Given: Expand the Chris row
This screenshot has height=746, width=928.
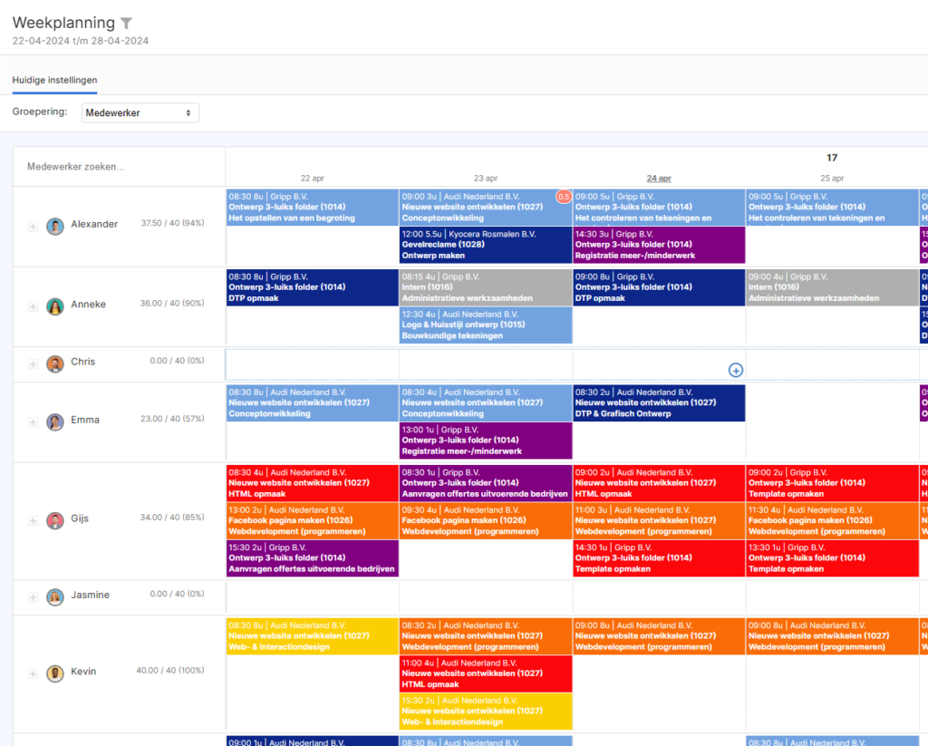Looking at the screenshot, I should click(34, 364).
